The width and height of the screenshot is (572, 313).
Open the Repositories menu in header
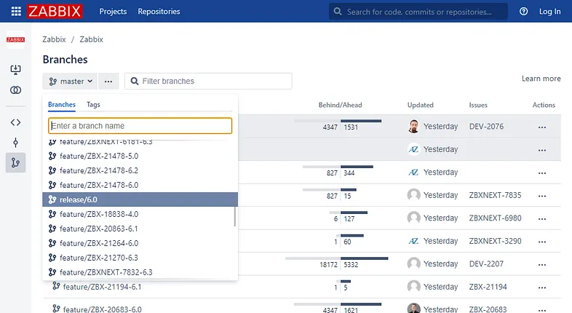(x=159, y=12)
